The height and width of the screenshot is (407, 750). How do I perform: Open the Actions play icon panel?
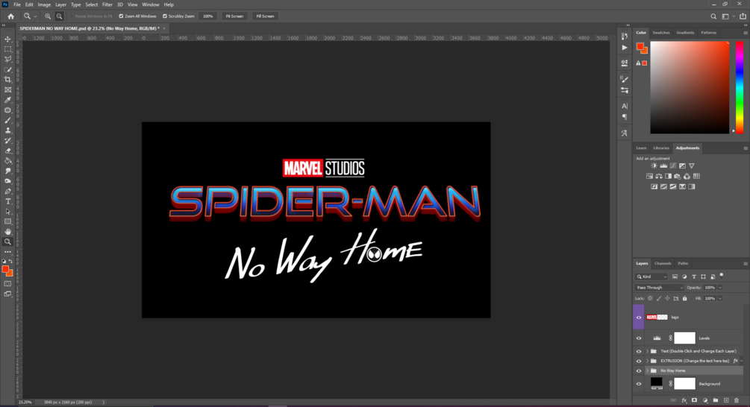[624, 48]
